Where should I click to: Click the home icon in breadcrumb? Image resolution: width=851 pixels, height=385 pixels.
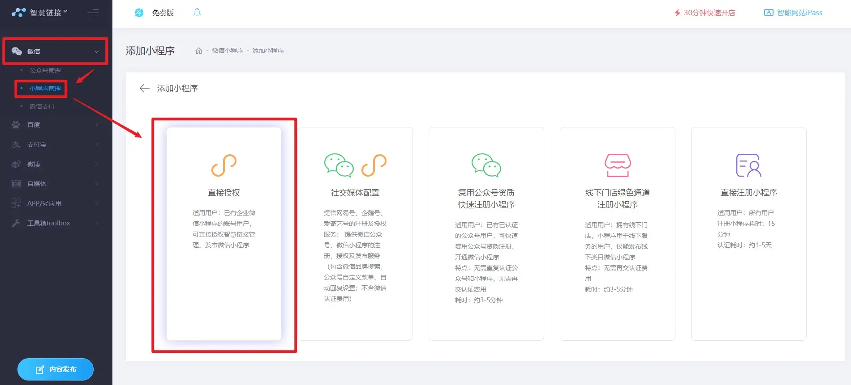tap(199, 51)
